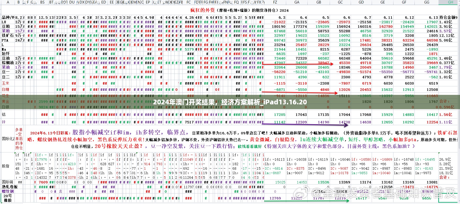Click the PTA row label
The width and height of the screenshot is (460, 204).
5,40
